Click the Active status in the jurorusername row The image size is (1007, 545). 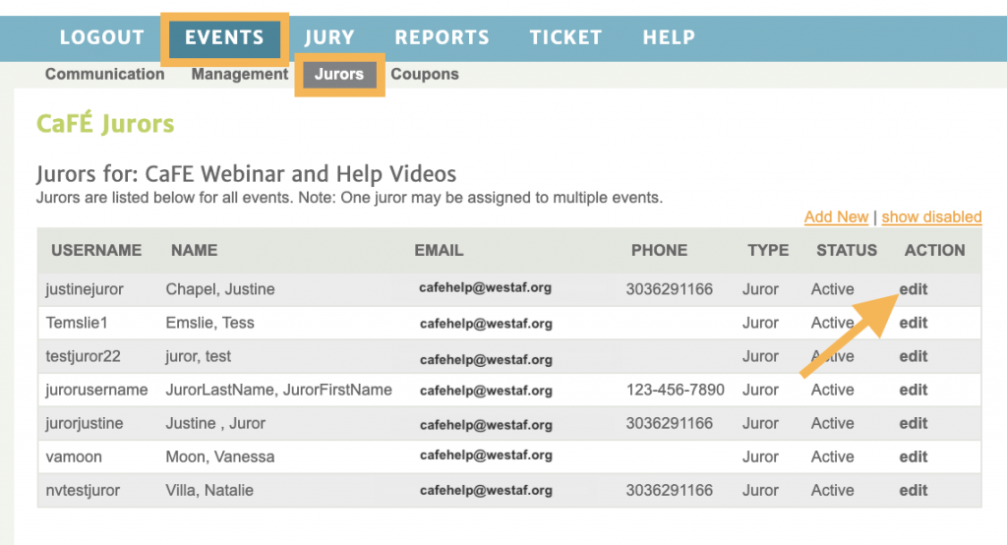(x=832, y=390)
